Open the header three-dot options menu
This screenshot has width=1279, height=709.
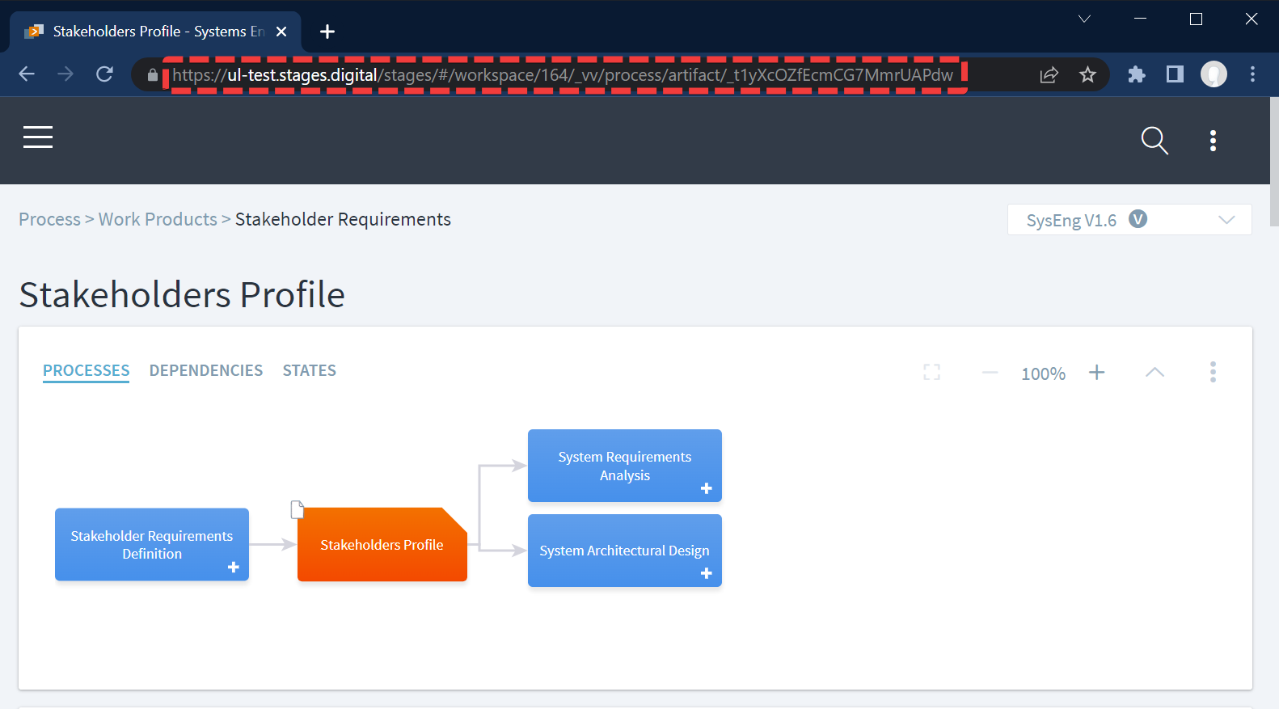pos(1213,141)
